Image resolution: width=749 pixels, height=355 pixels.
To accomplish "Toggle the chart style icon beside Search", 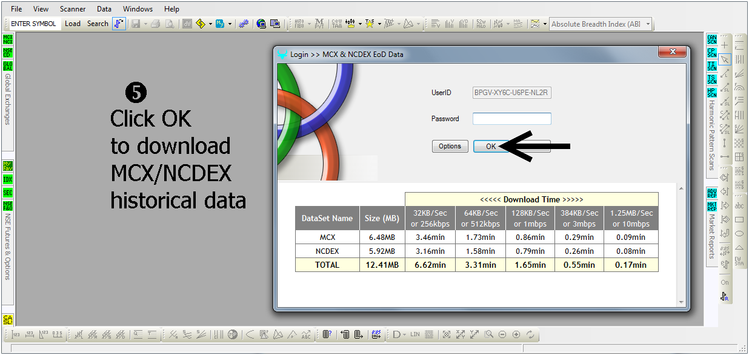I will click(119, 24).
